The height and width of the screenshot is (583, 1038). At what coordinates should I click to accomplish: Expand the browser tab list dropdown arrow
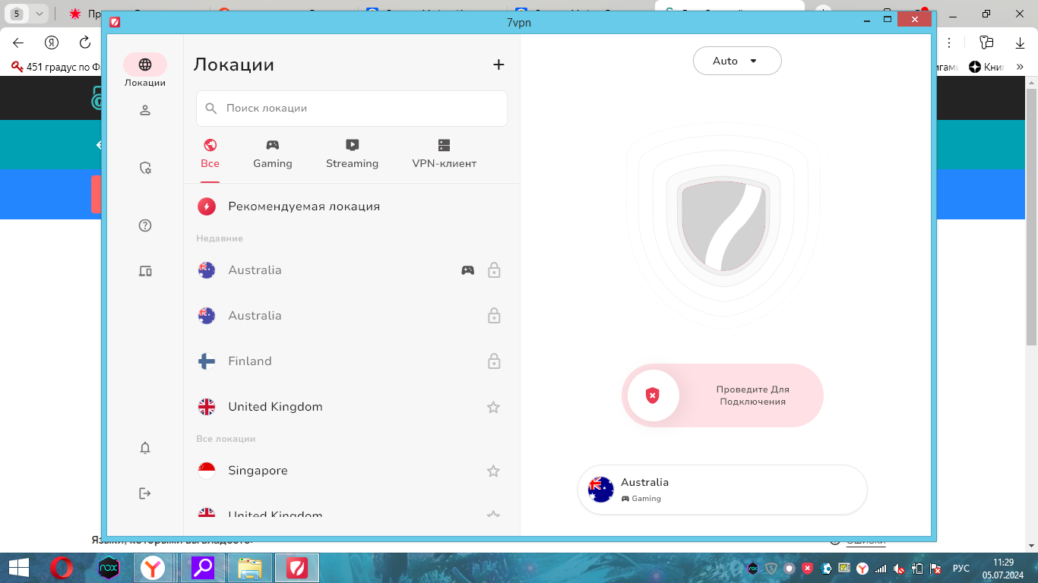(40, 14)
